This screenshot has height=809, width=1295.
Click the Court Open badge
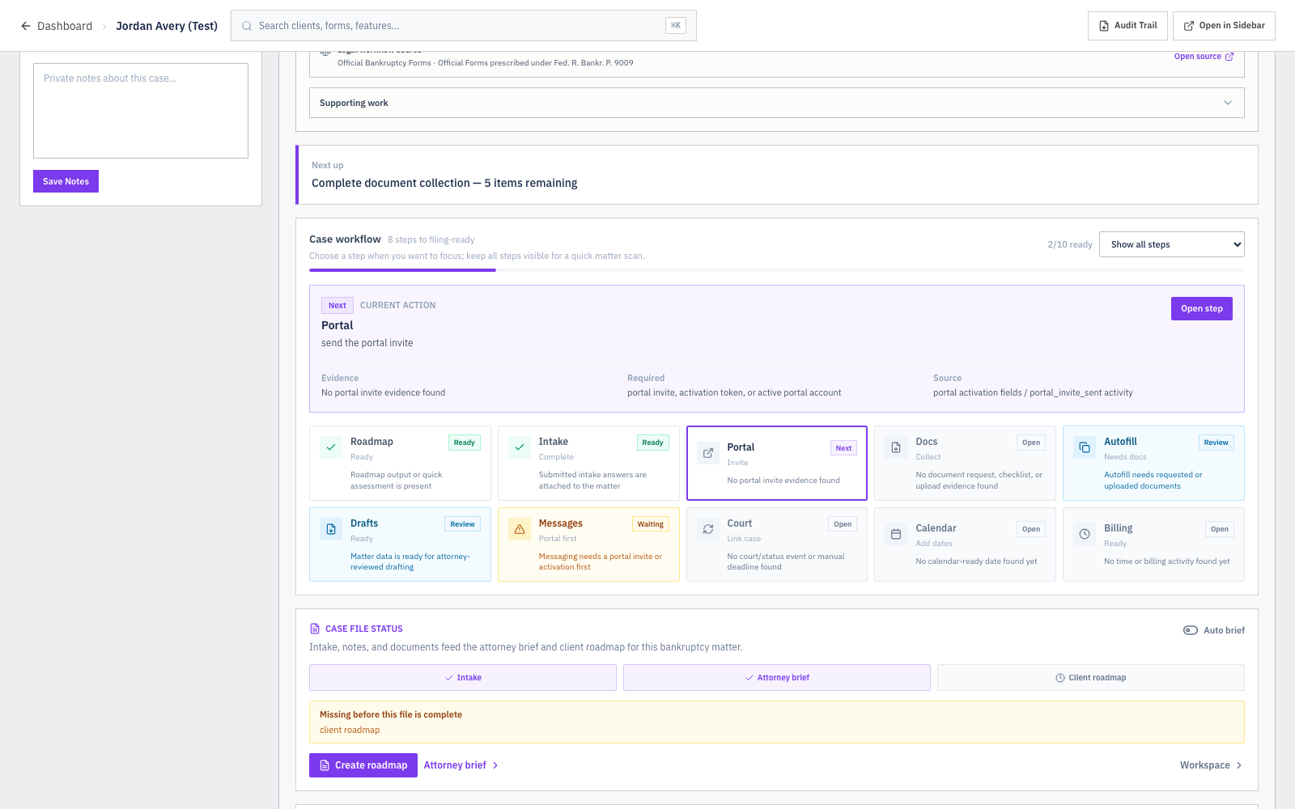[x=843, y=524]
